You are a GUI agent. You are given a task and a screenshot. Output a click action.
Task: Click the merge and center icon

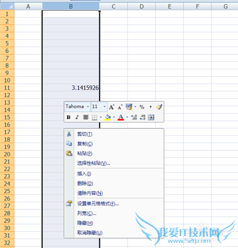point(151,117)
